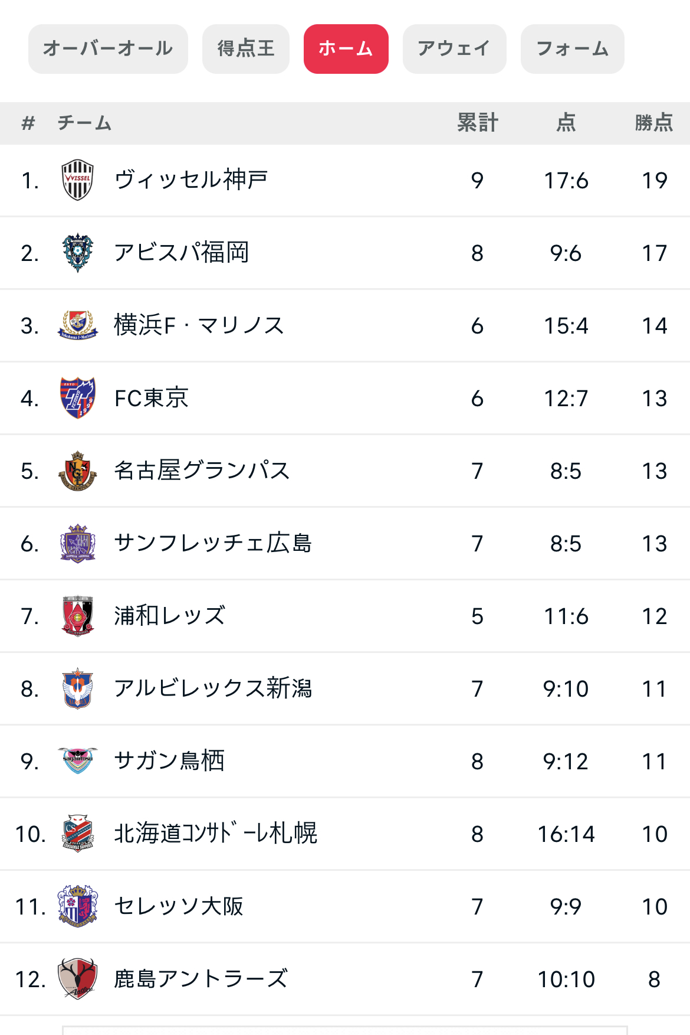Click the Cerezo Osaka team crest
The height and width of the screenshot is (1035, 690).
[x=78, y=906]
